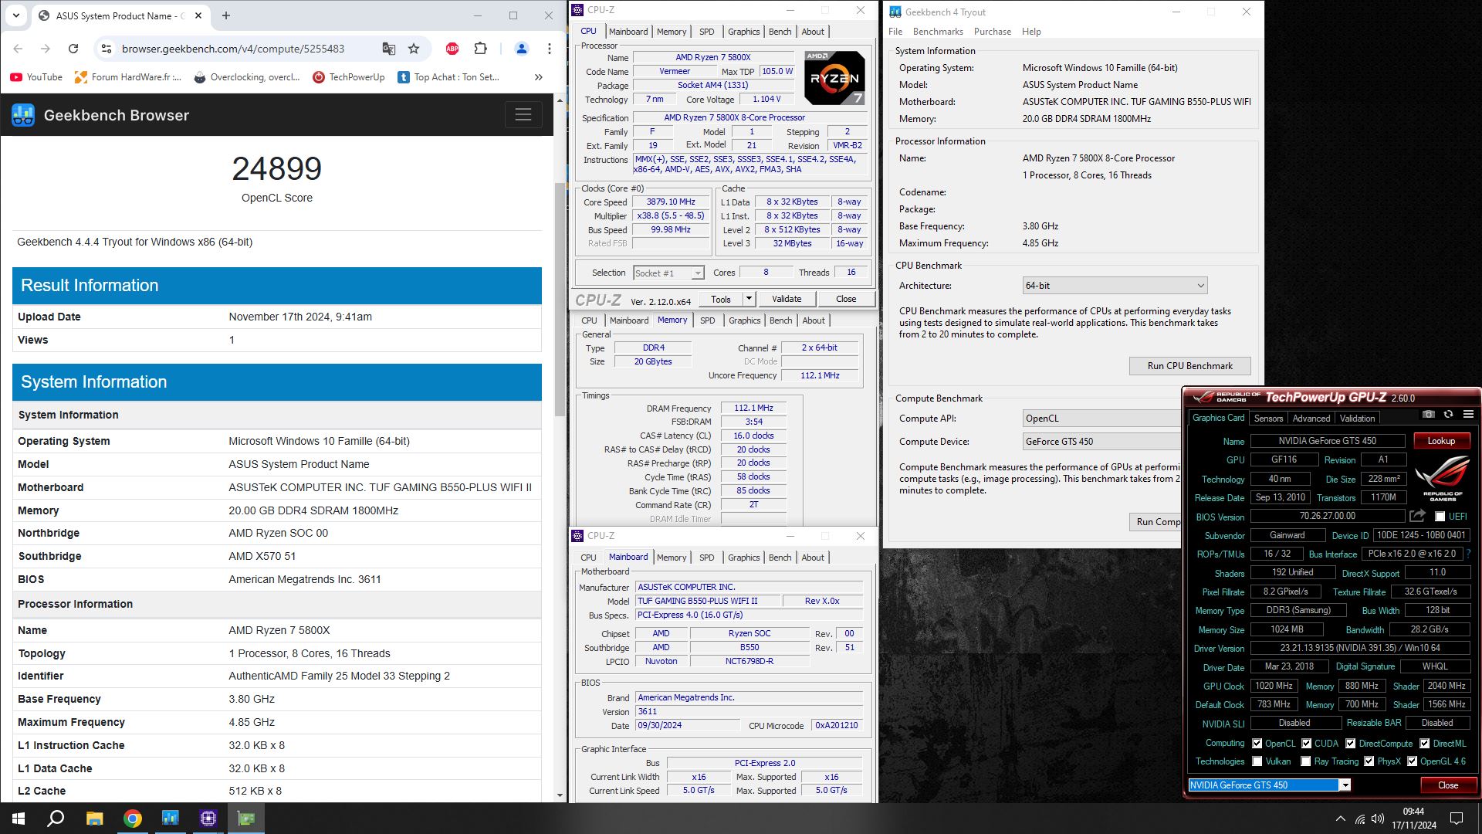
Task: Toggle the DirectCompute checkbox in GPU-Z
Action: pos(1350,744)
